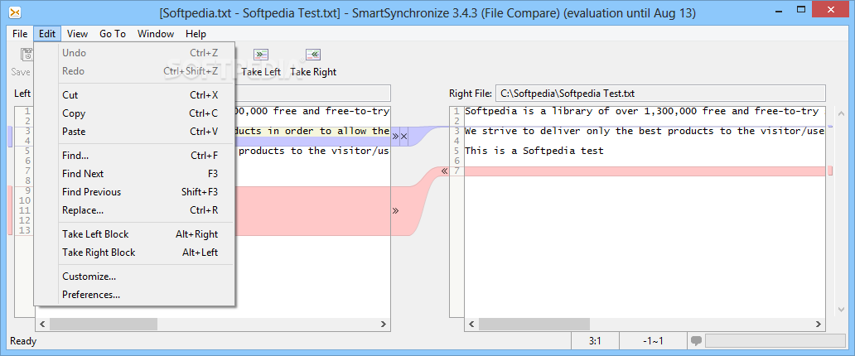Click the 'Right File:' label

pos(470,94)
